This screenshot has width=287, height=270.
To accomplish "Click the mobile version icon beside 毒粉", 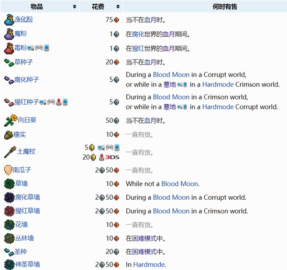I will (46, 48).
